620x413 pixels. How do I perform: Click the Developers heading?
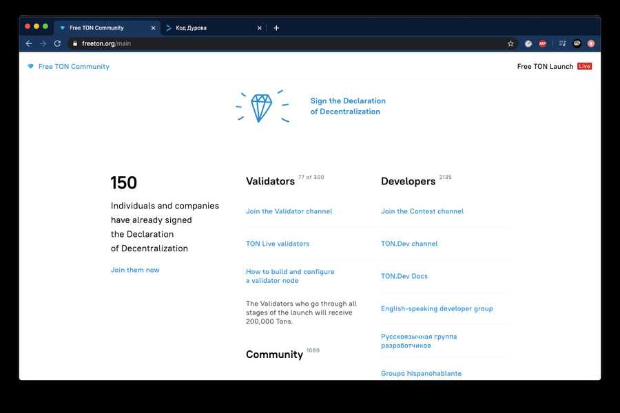[408, 181]
